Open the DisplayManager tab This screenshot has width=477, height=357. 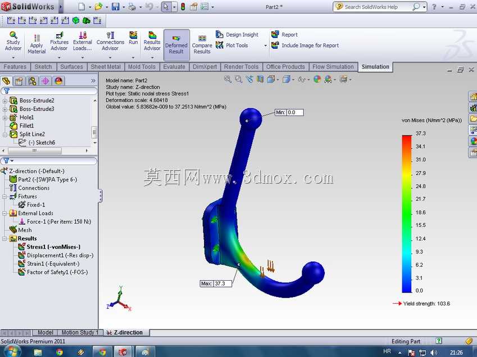58,81
